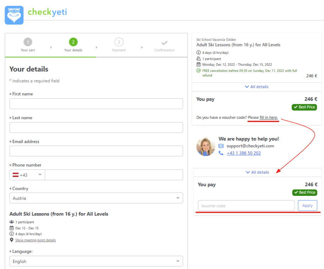The height and width of the screenshot is (269, 324).
Task: Click the 'Monday, Dec 12, 2022 - Thursday, Dec 15, 2022' dates
Action: (237, 65)
